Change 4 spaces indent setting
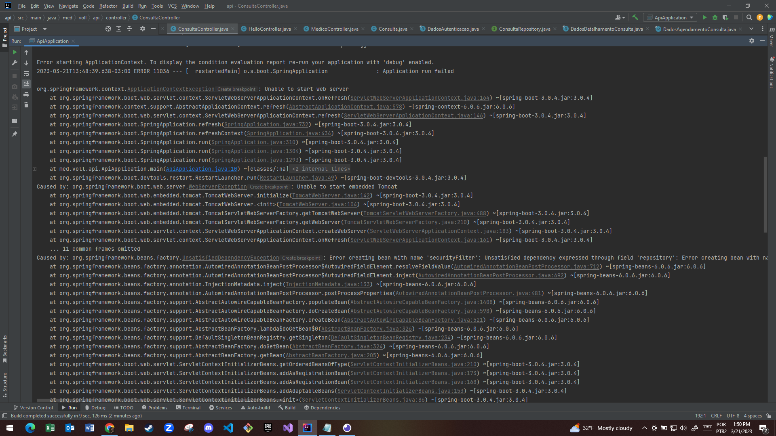 point(753,416)
